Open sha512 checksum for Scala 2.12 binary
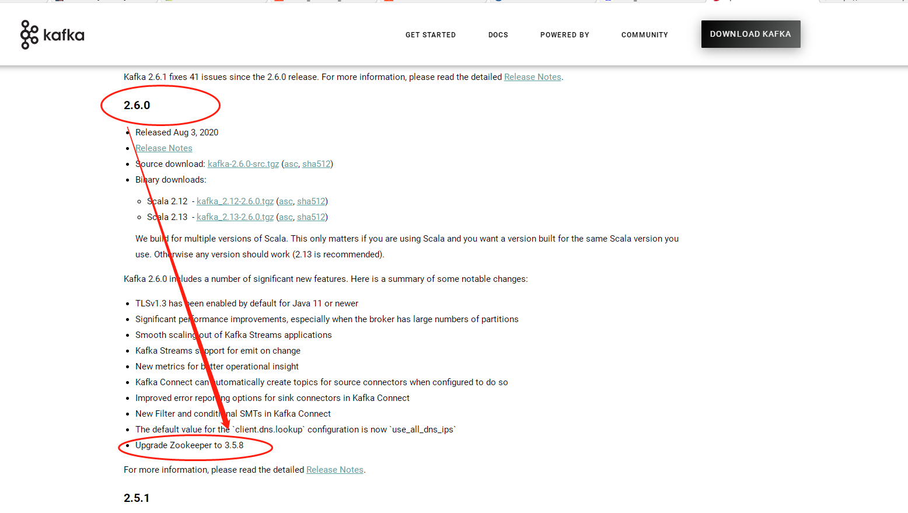The width and height of the screenshot is (908, 513). [x=311, y=201]
